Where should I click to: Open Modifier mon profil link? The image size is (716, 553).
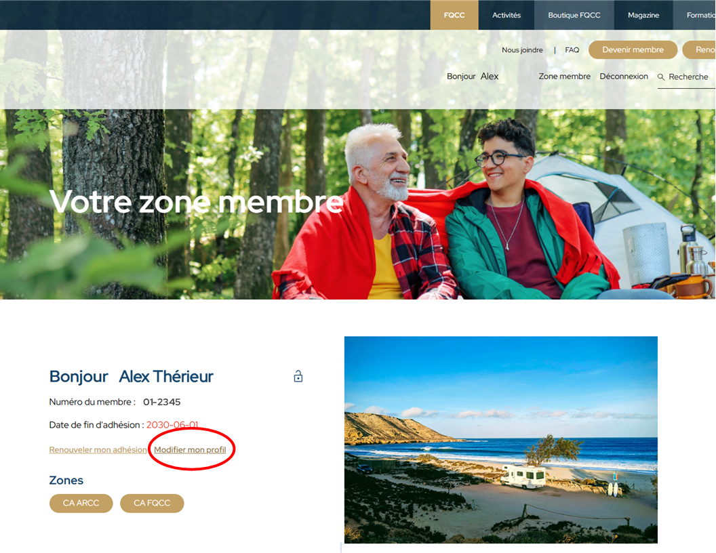[190, 449]
